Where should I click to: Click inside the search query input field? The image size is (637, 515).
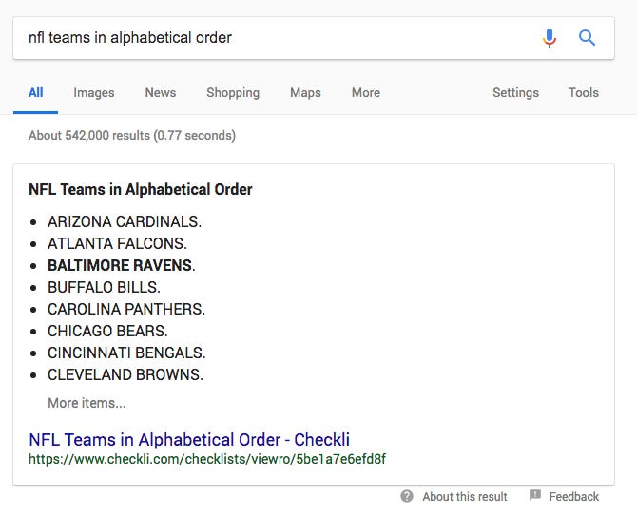pos(277,38)
